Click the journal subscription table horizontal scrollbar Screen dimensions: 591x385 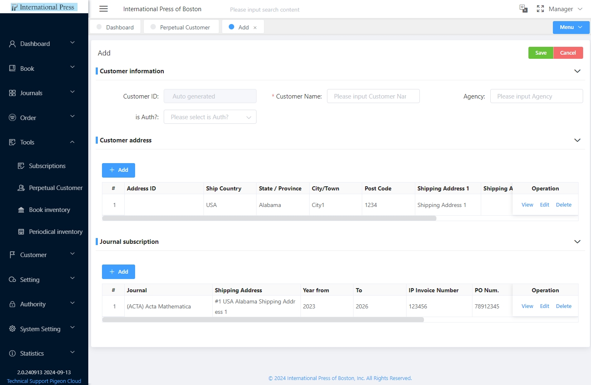tap(263, 320)
